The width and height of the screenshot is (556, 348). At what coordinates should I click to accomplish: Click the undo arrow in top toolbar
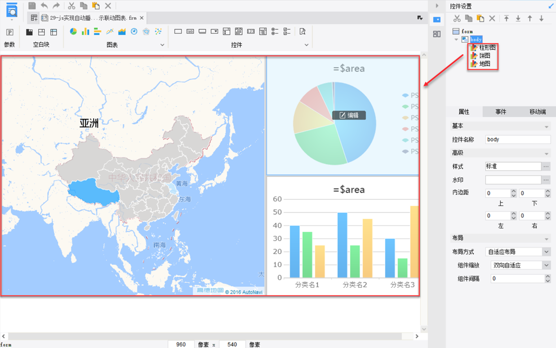(x=44, y=6)
